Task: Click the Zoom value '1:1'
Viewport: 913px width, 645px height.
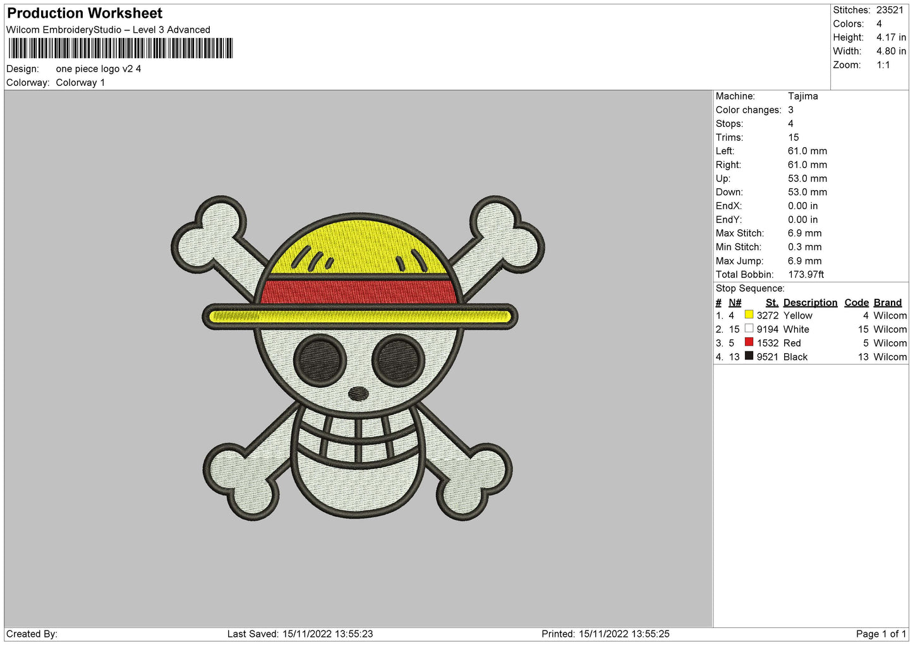Action: point(883,65)
